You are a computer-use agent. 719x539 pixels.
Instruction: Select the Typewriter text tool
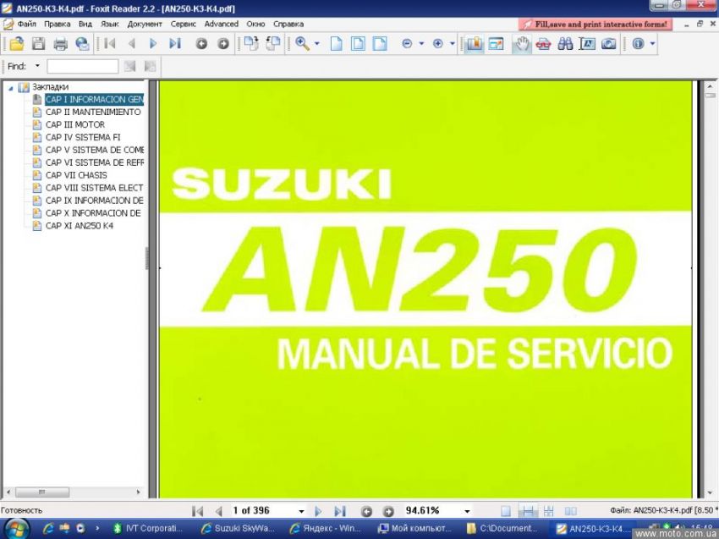(587, 44)
